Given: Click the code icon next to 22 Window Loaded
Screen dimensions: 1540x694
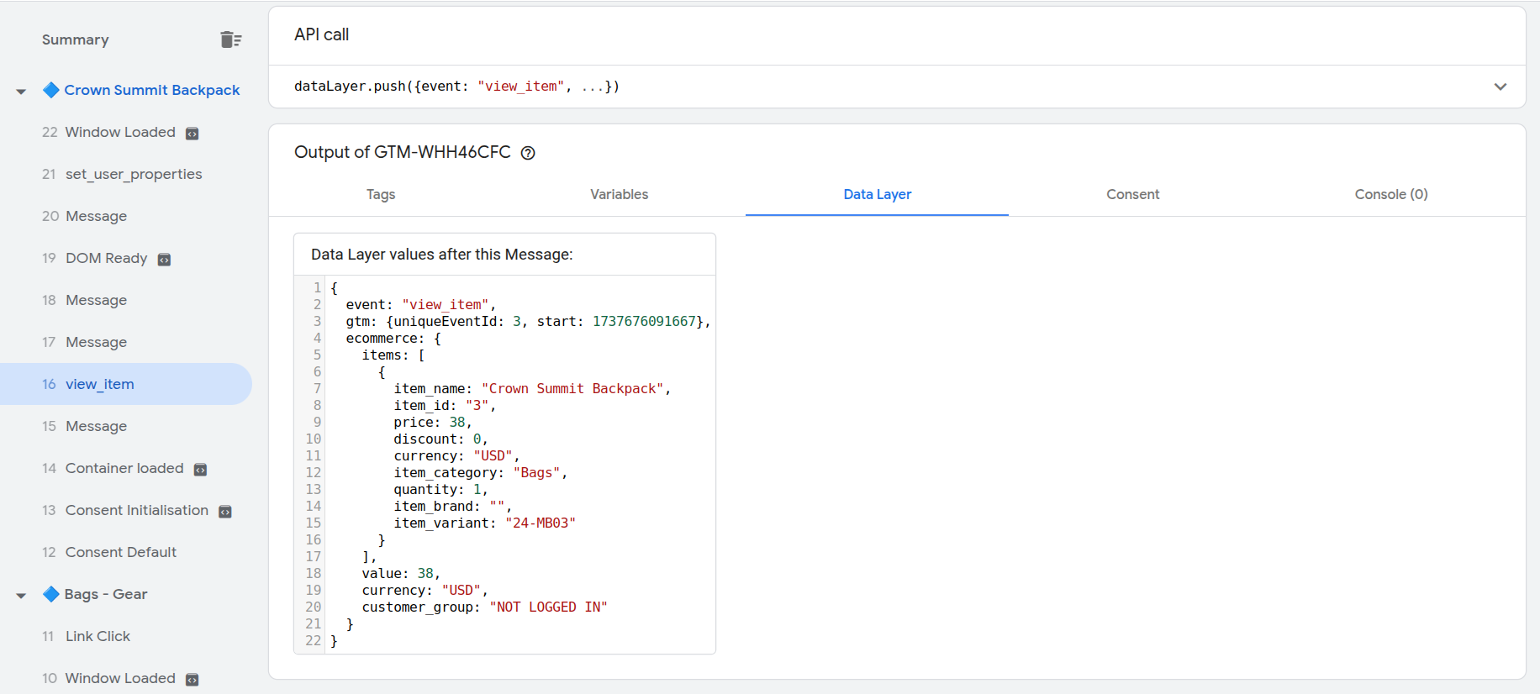Looking at the screenshot, I should click(192, 134).
